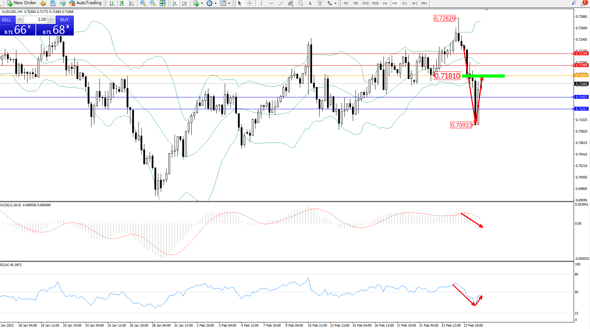Switch chart to candlestick mode
The height and width of the screenshot is (329, 590).
coord(122,3)
